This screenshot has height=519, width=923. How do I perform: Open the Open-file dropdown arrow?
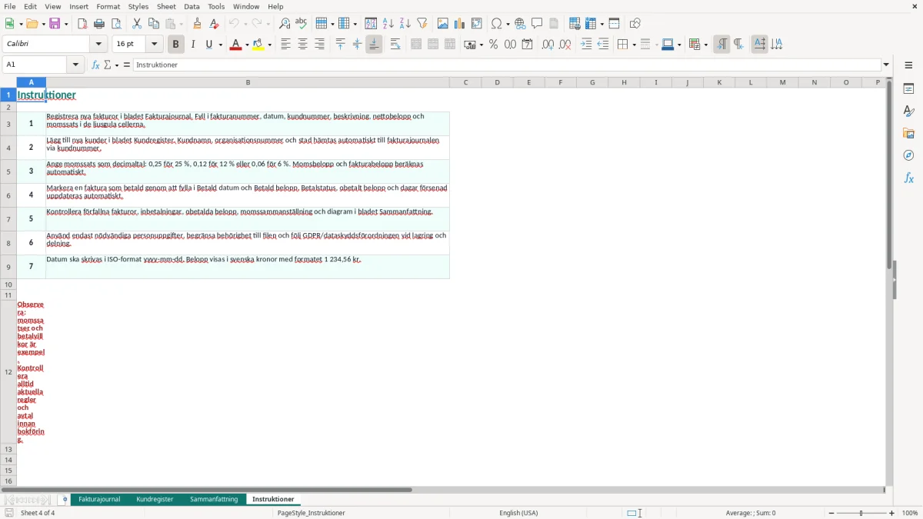click(42, 24)
